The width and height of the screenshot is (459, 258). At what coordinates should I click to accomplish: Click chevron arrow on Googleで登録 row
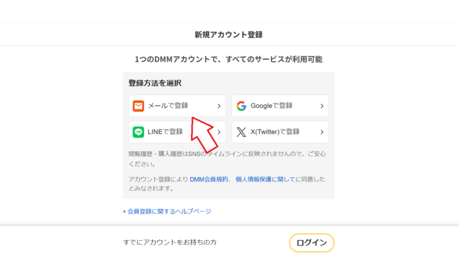pyautogui.click(x=322, y=106)
